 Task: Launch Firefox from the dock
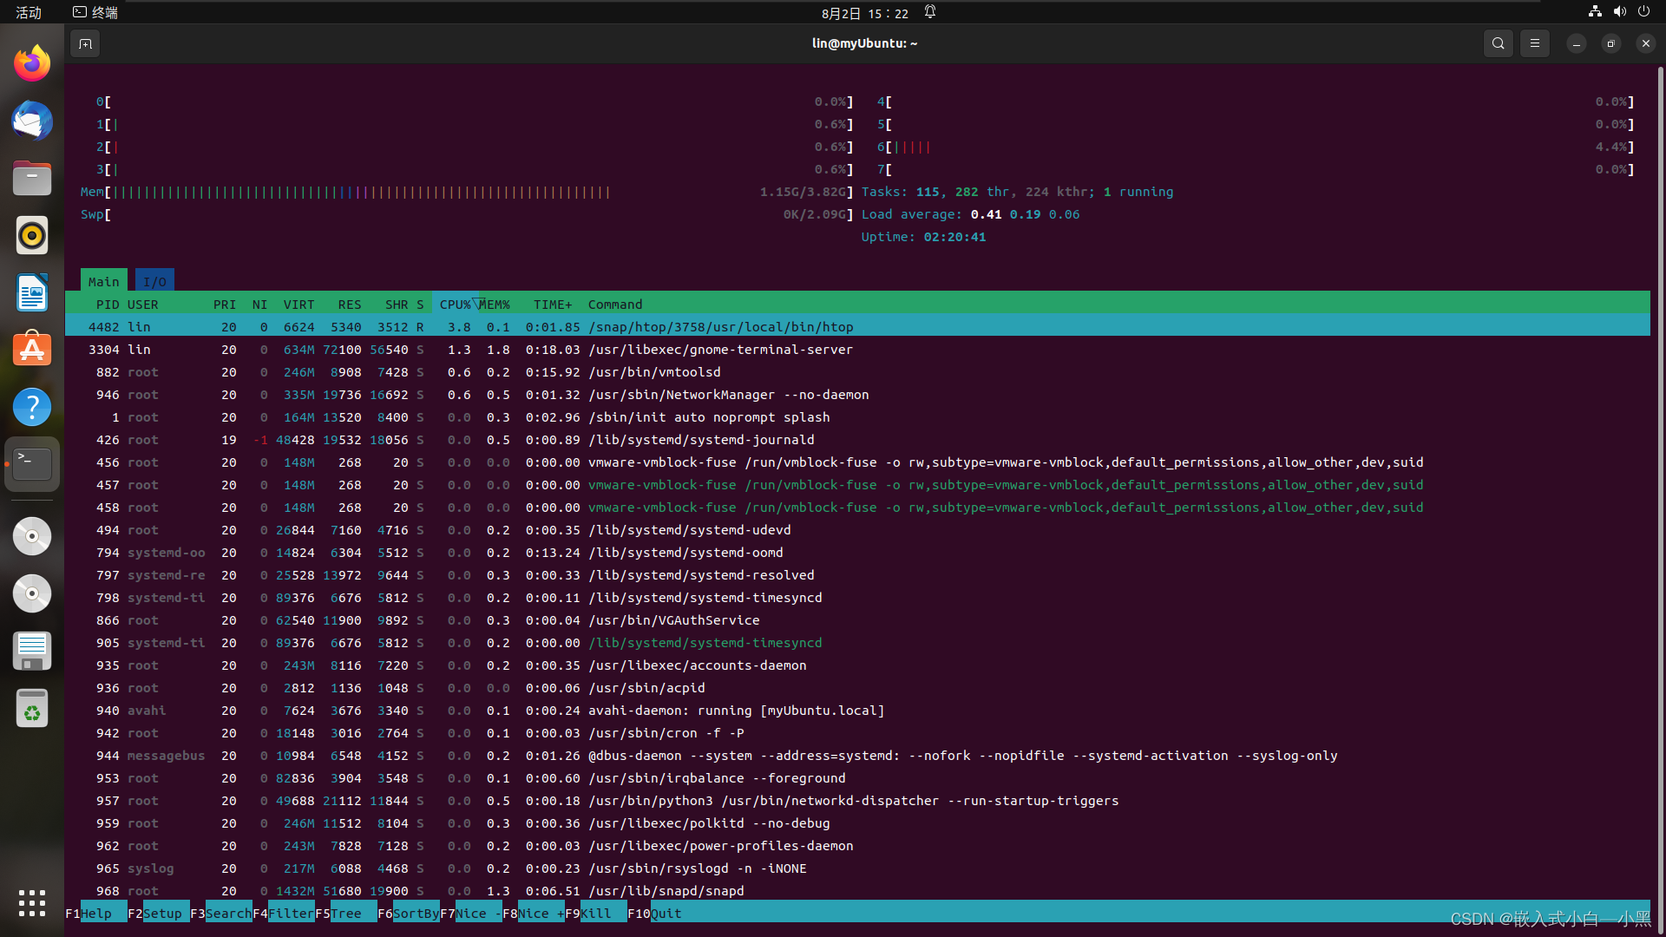point(32,63)
